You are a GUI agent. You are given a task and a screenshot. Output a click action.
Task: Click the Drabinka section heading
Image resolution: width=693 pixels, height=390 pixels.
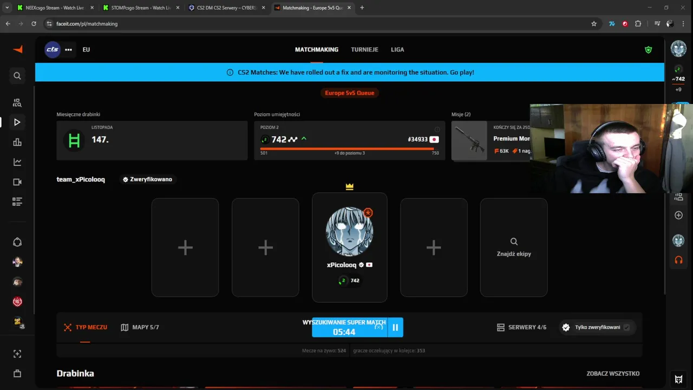(x=75, y=373)
